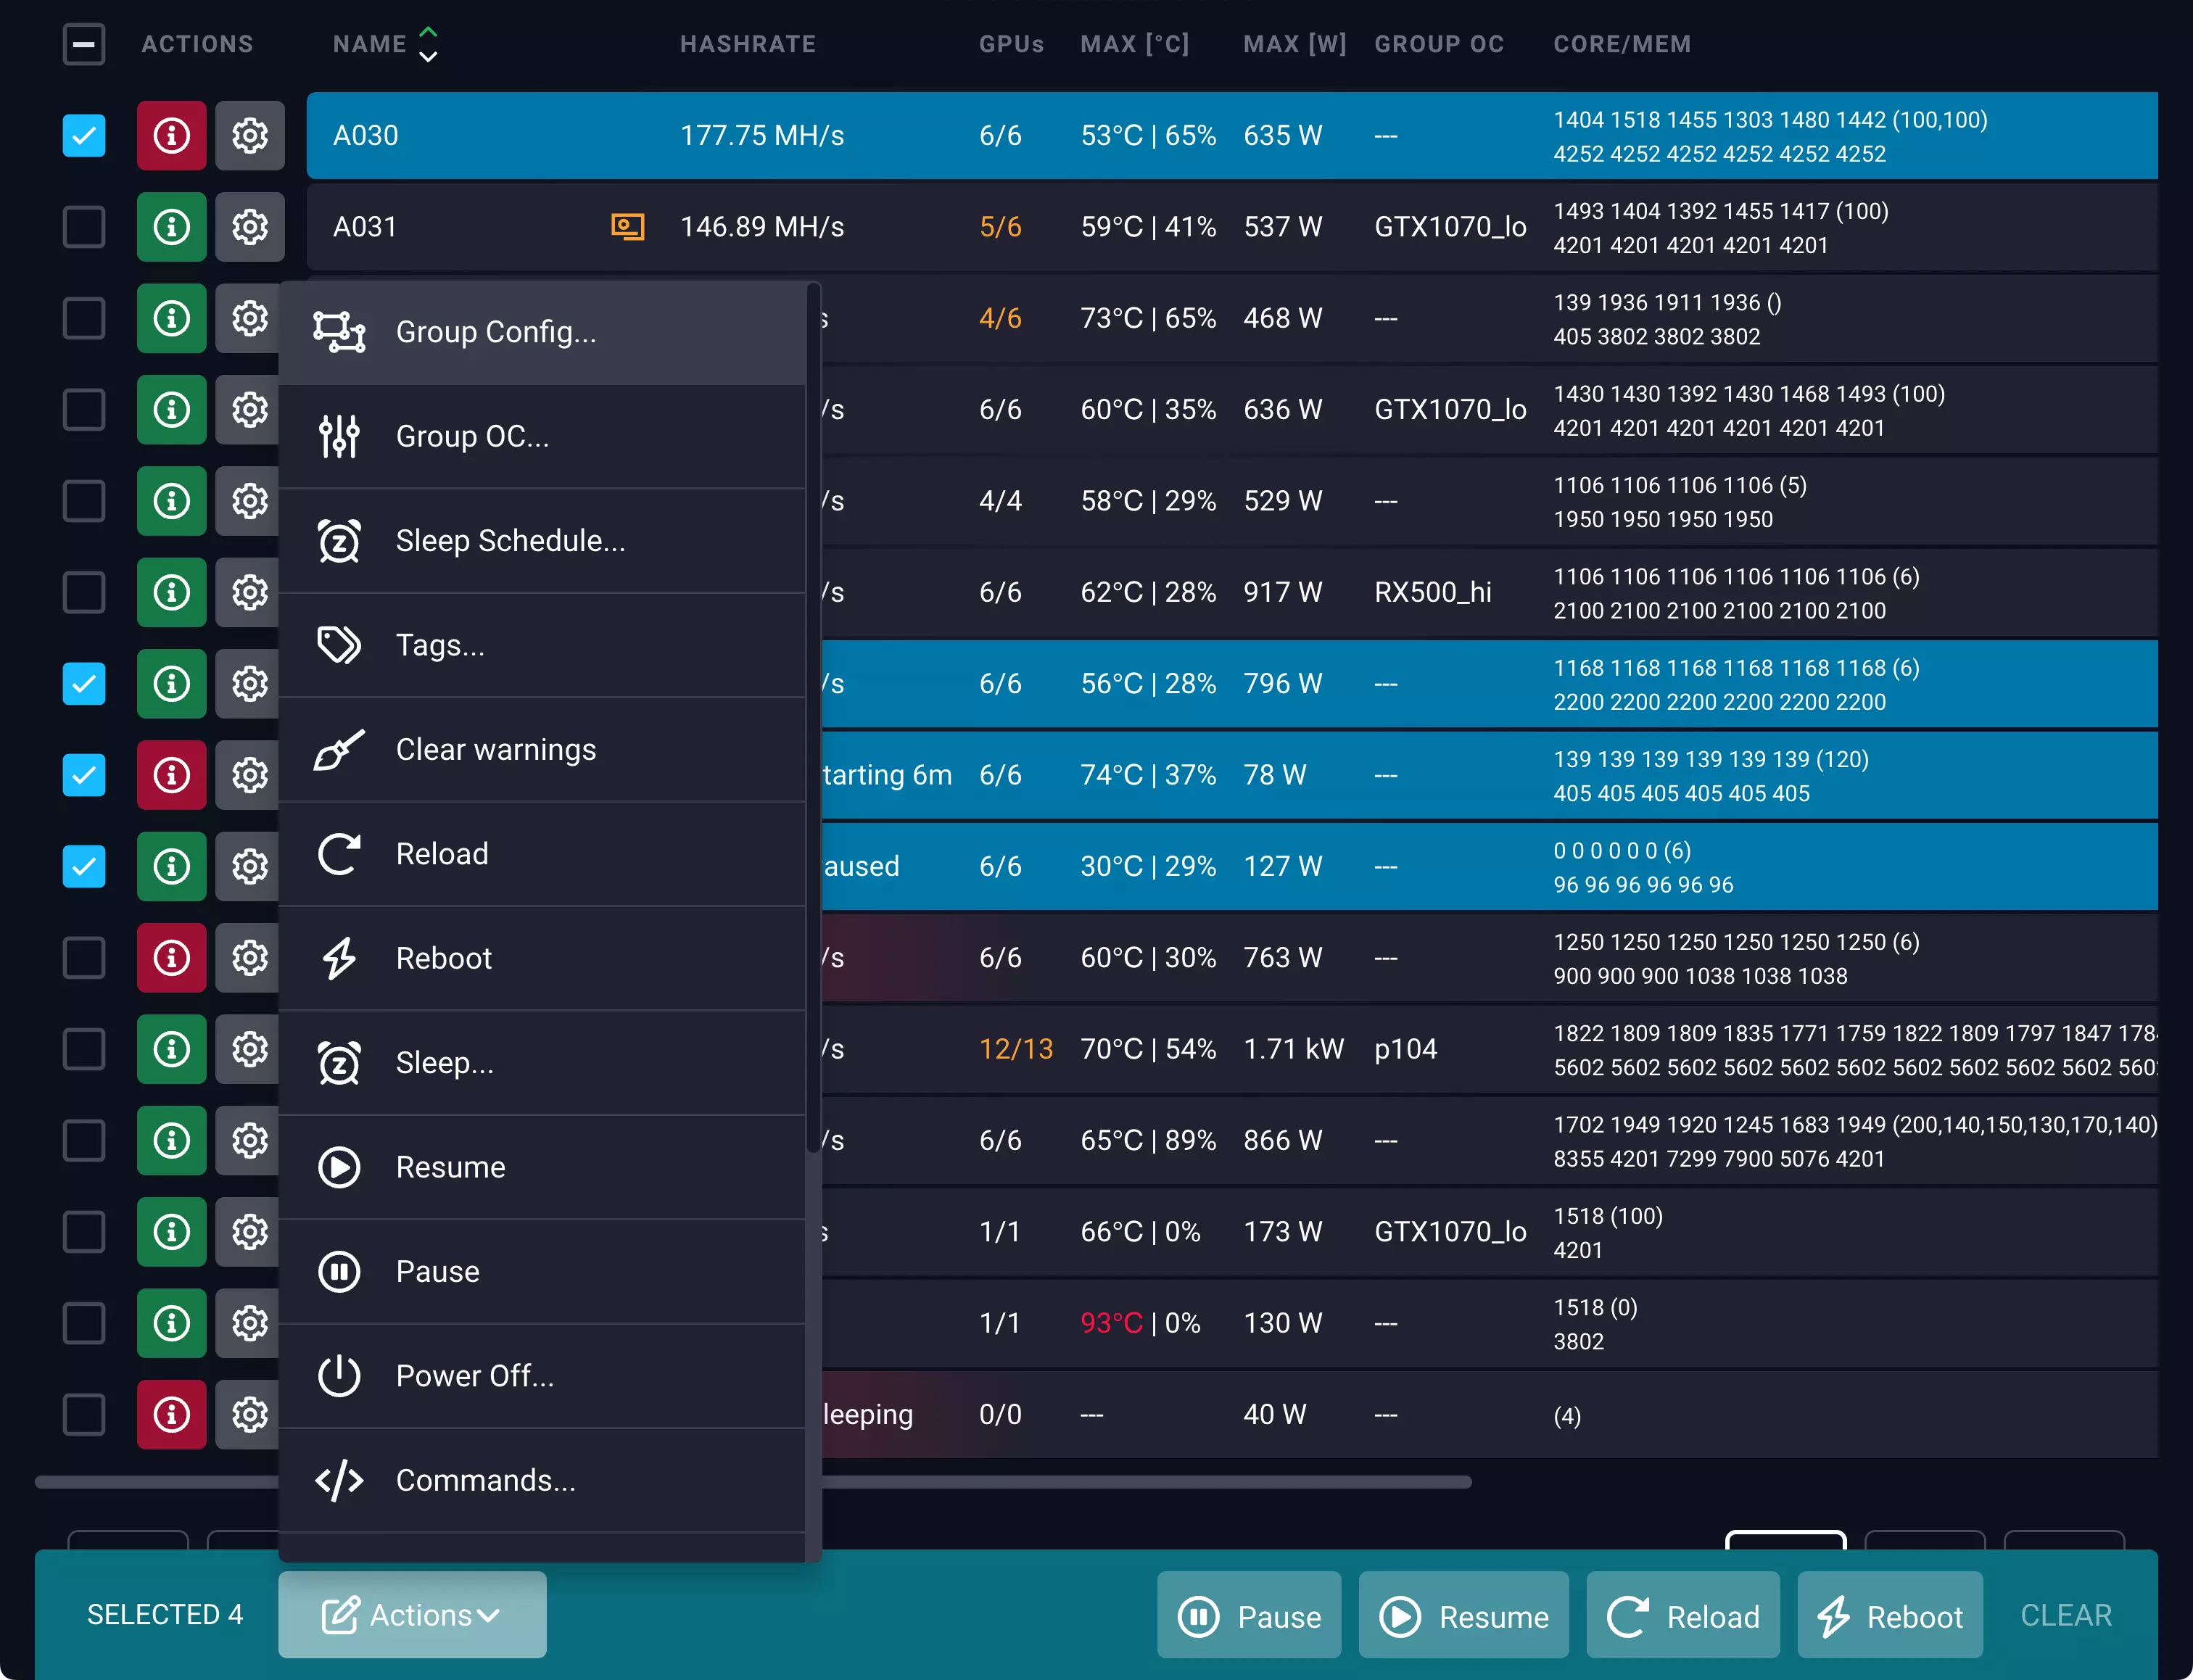The height and width of the screenshot is (1680, 2193).
Task: Select Group Config... menu entry
Action: click(x=496, y=332)
